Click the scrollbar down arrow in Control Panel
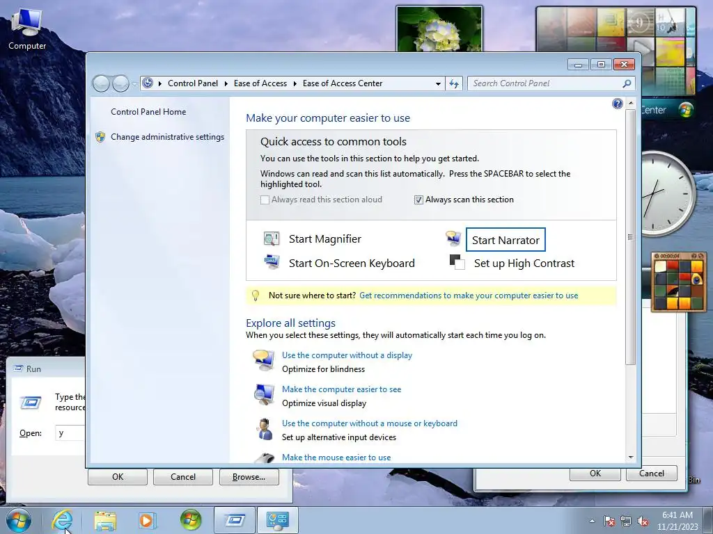Image resolution: width=713 pixels, height=534 pixels. [630, 458]
